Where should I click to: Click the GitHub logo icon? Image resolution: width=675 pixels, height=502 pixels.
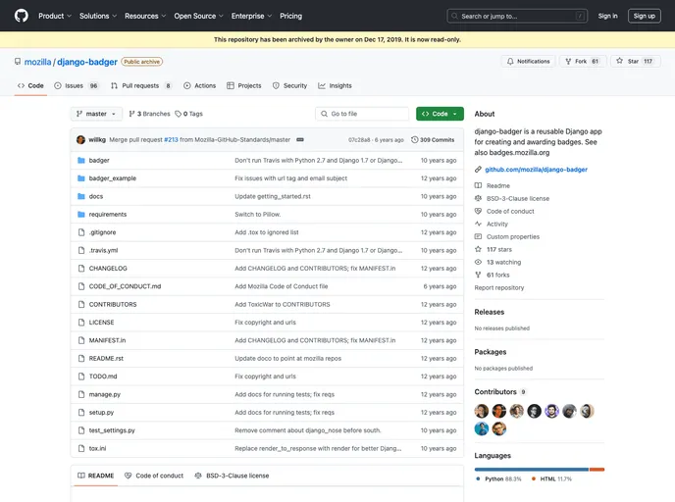coord(22,16)
